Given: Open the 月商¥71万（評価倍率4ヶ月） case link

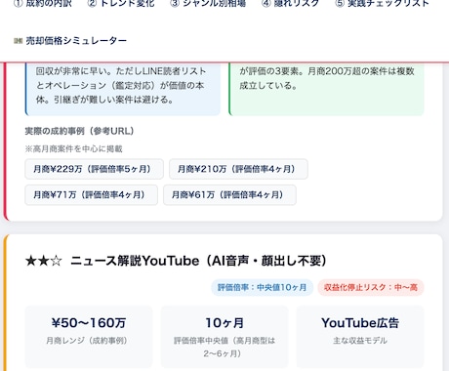Looking at the screenshot, I should (x=92, y=195).
